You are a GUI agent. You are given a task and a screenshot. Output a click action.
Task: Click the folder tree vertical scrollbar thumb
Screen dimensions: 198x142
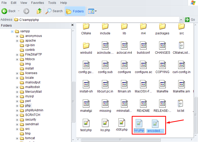73,102
